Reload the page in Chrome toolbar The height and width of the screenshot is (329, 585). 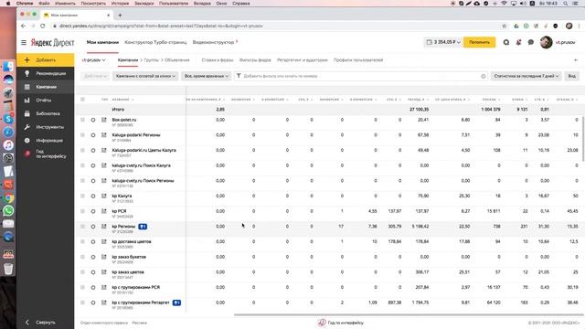[x=43, y=26]
